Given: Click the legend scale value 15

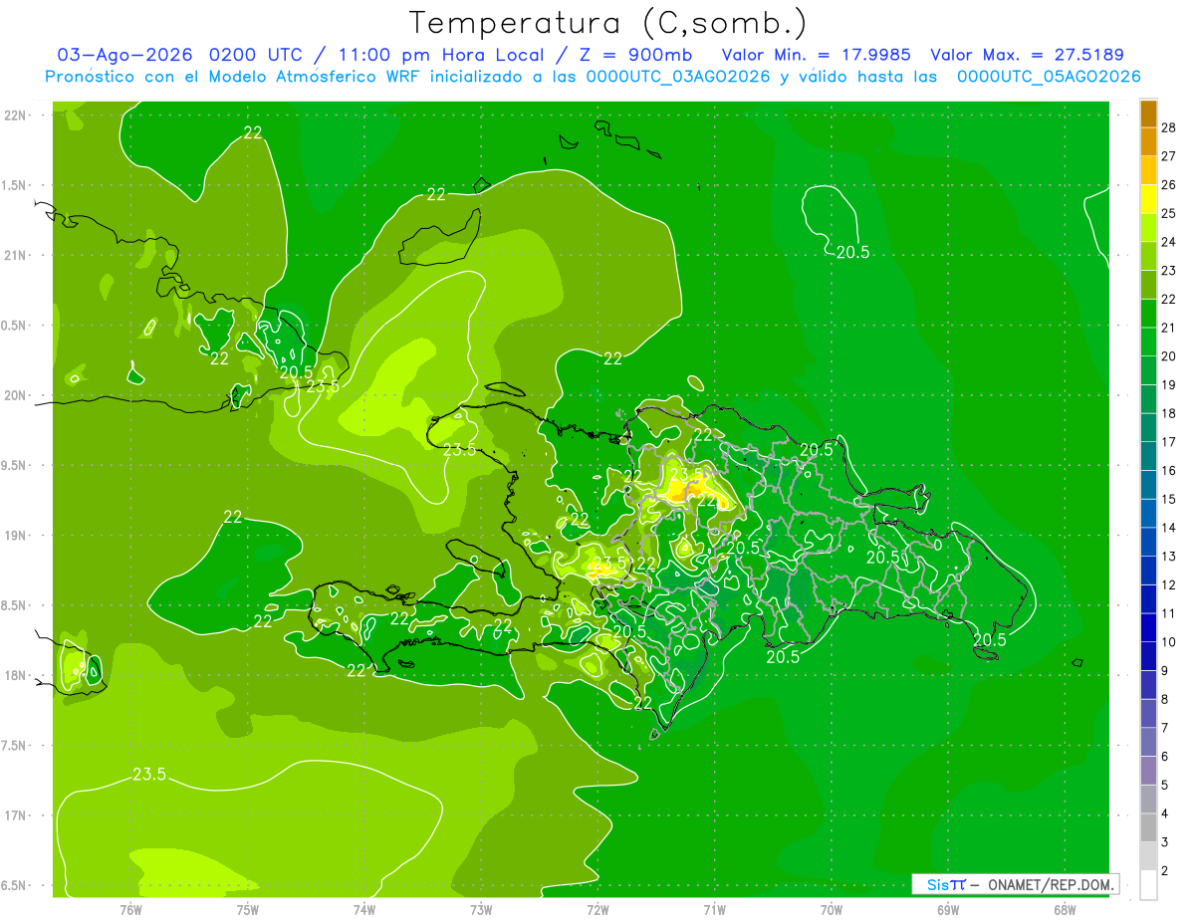Looking at the screenshot, I should click(1169, 499).
